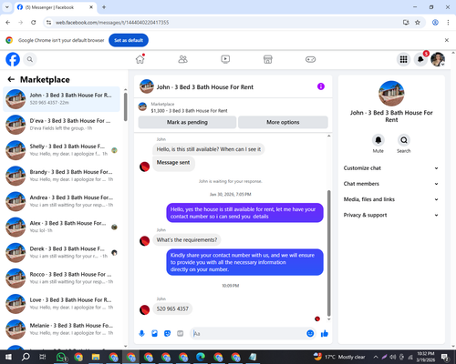Screen dimensions: 456x364
Task: Open a new browser tab
Action: pos(104,7)
